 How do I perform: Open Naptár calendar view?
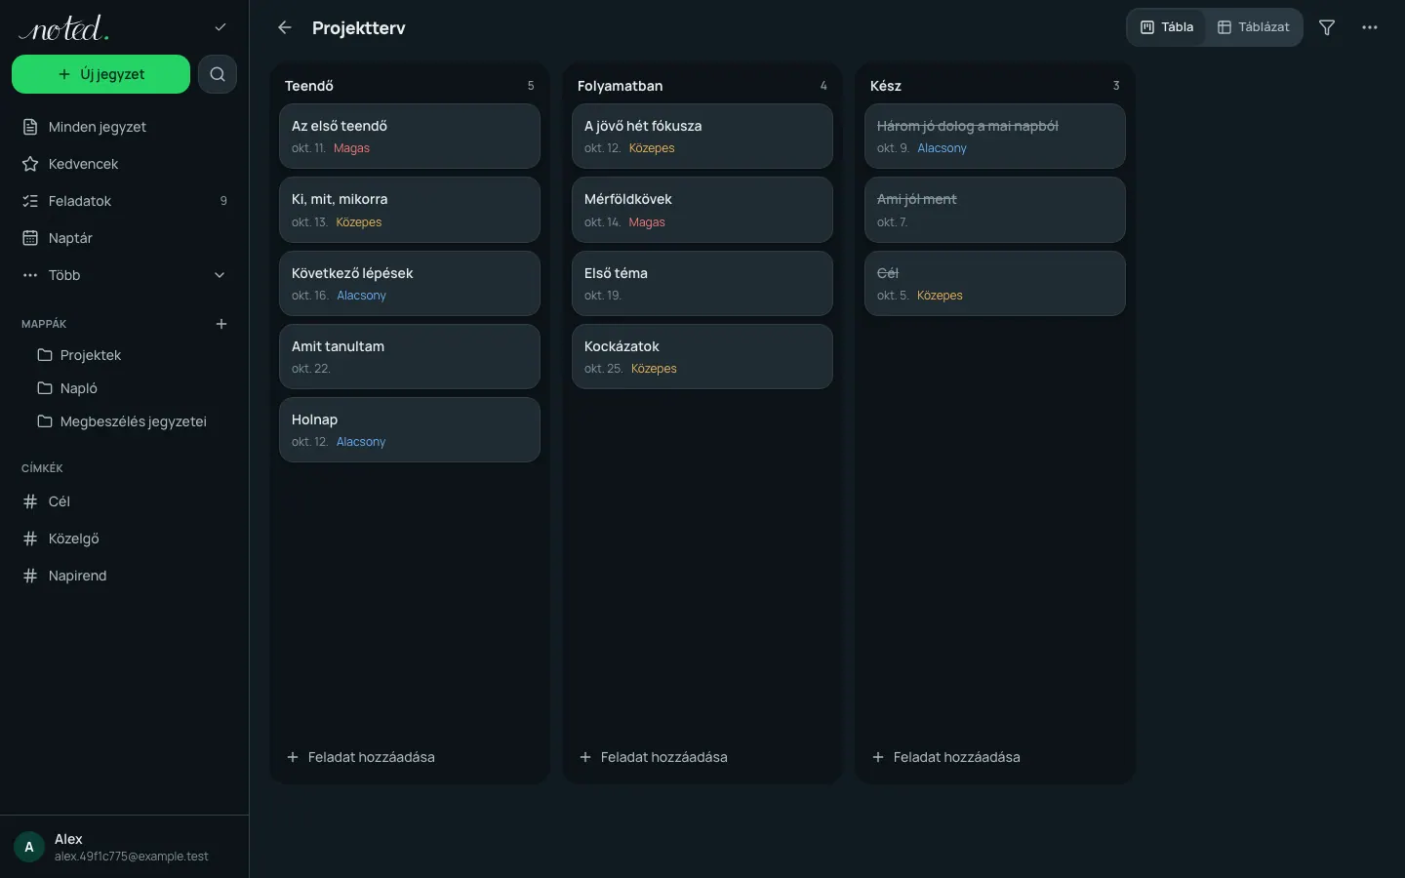click(125, 238)
